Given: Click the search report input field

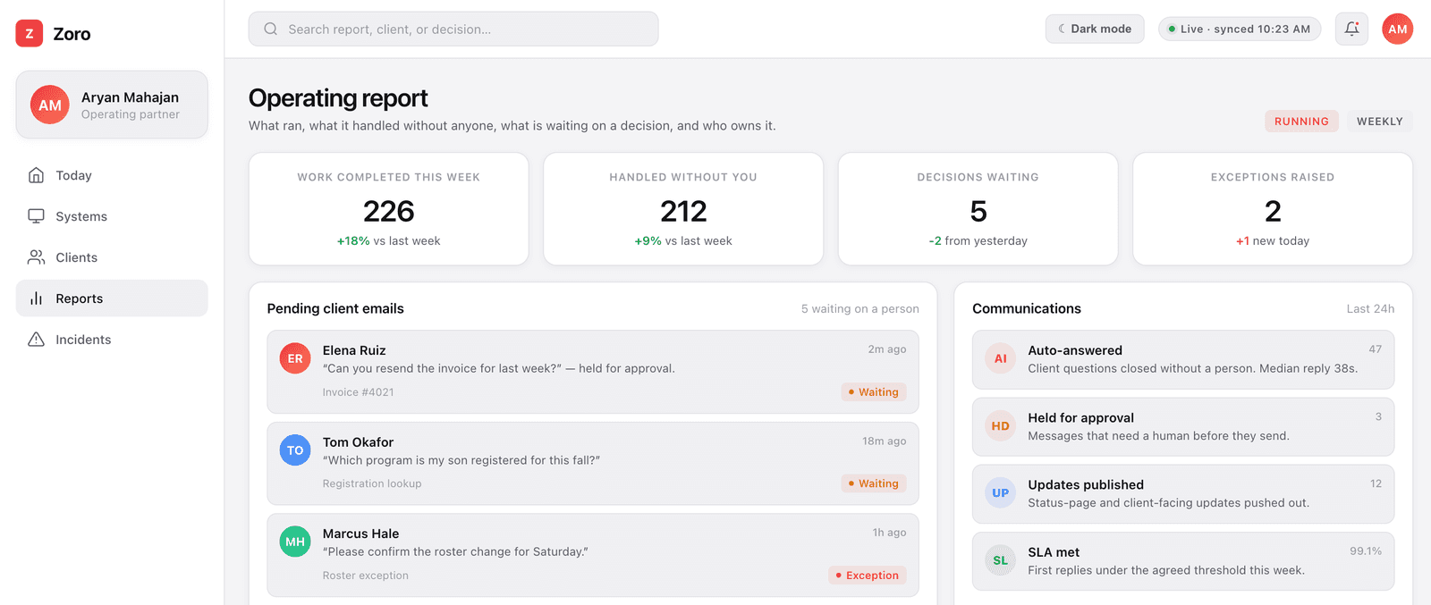Looking at the screenshot, I should point(453,29).
